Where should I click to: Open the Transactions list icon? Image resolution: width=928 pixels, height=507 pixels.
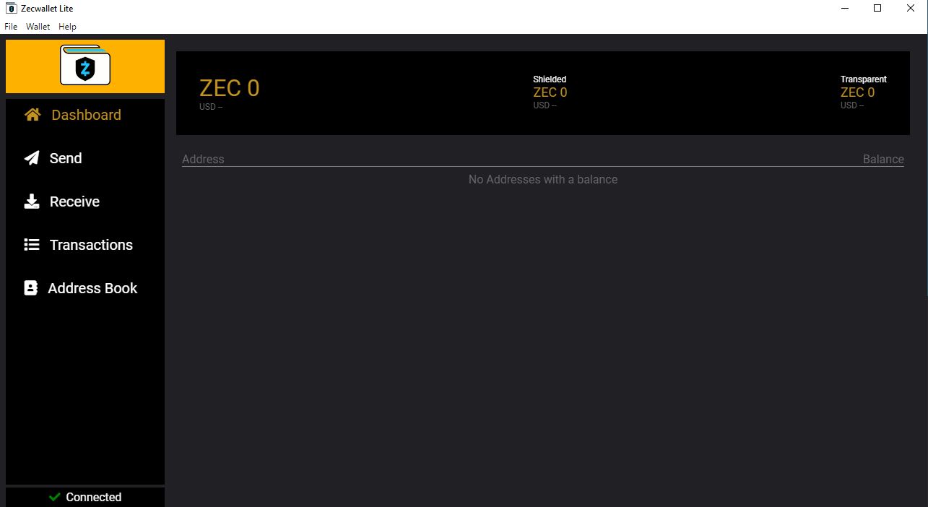(x=32, y=245)
